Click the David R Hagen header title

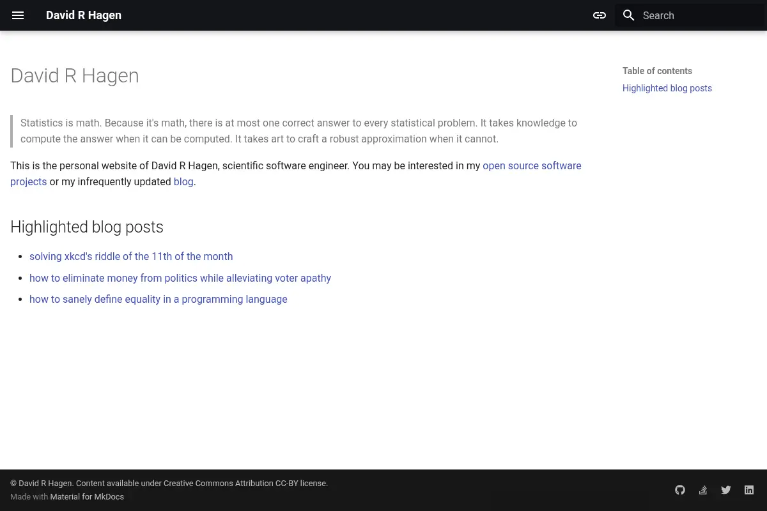(x=84, y=15)
